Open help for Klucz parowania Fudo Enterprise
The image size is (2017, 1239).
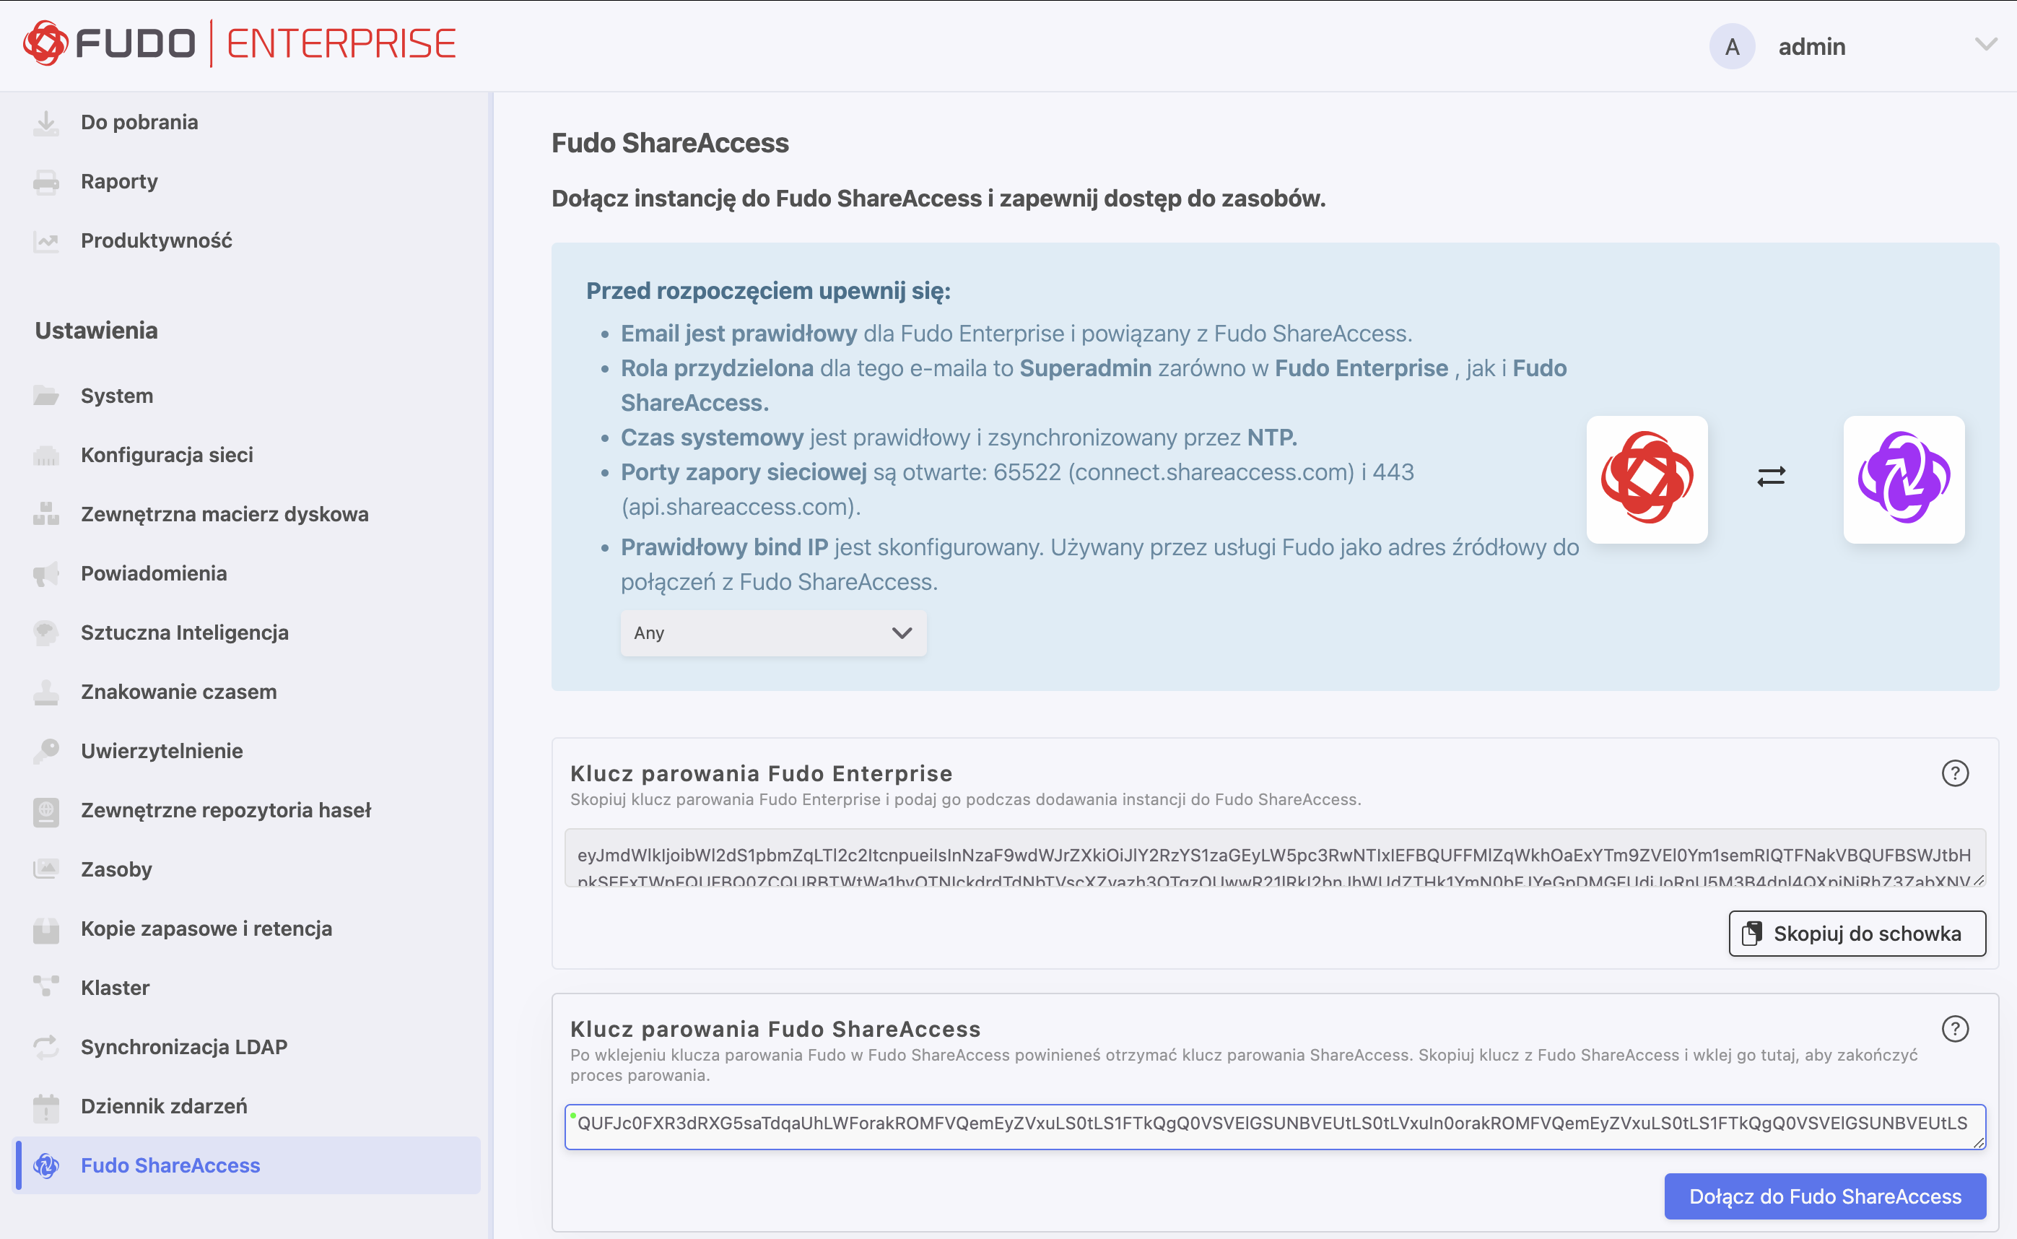click(1955, 773)
